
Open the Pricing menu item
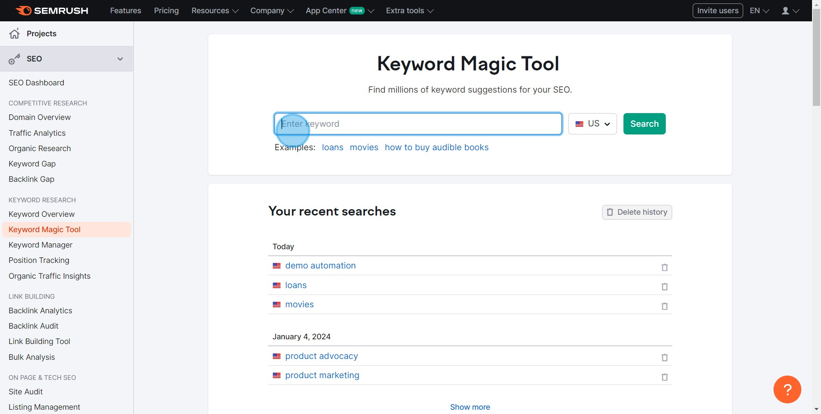click(x=166, y=11)
